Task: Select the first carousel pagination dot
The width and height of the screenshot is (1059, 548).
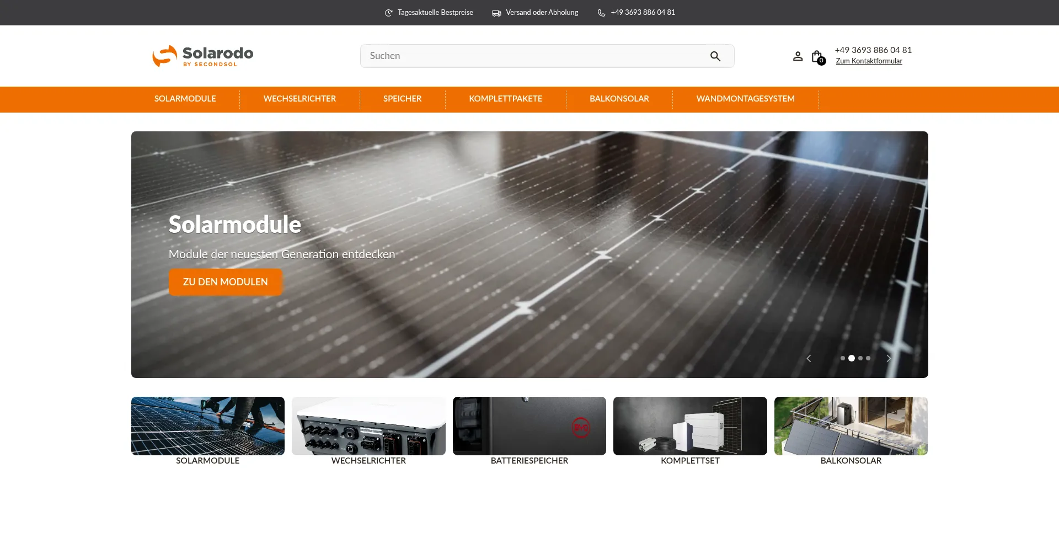Action: [843, 358]
